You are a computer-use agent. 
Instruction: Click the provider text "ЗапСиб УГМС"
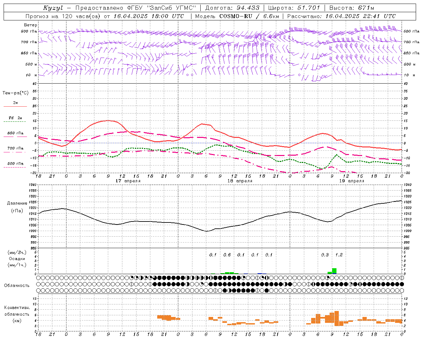coord(172,8)
